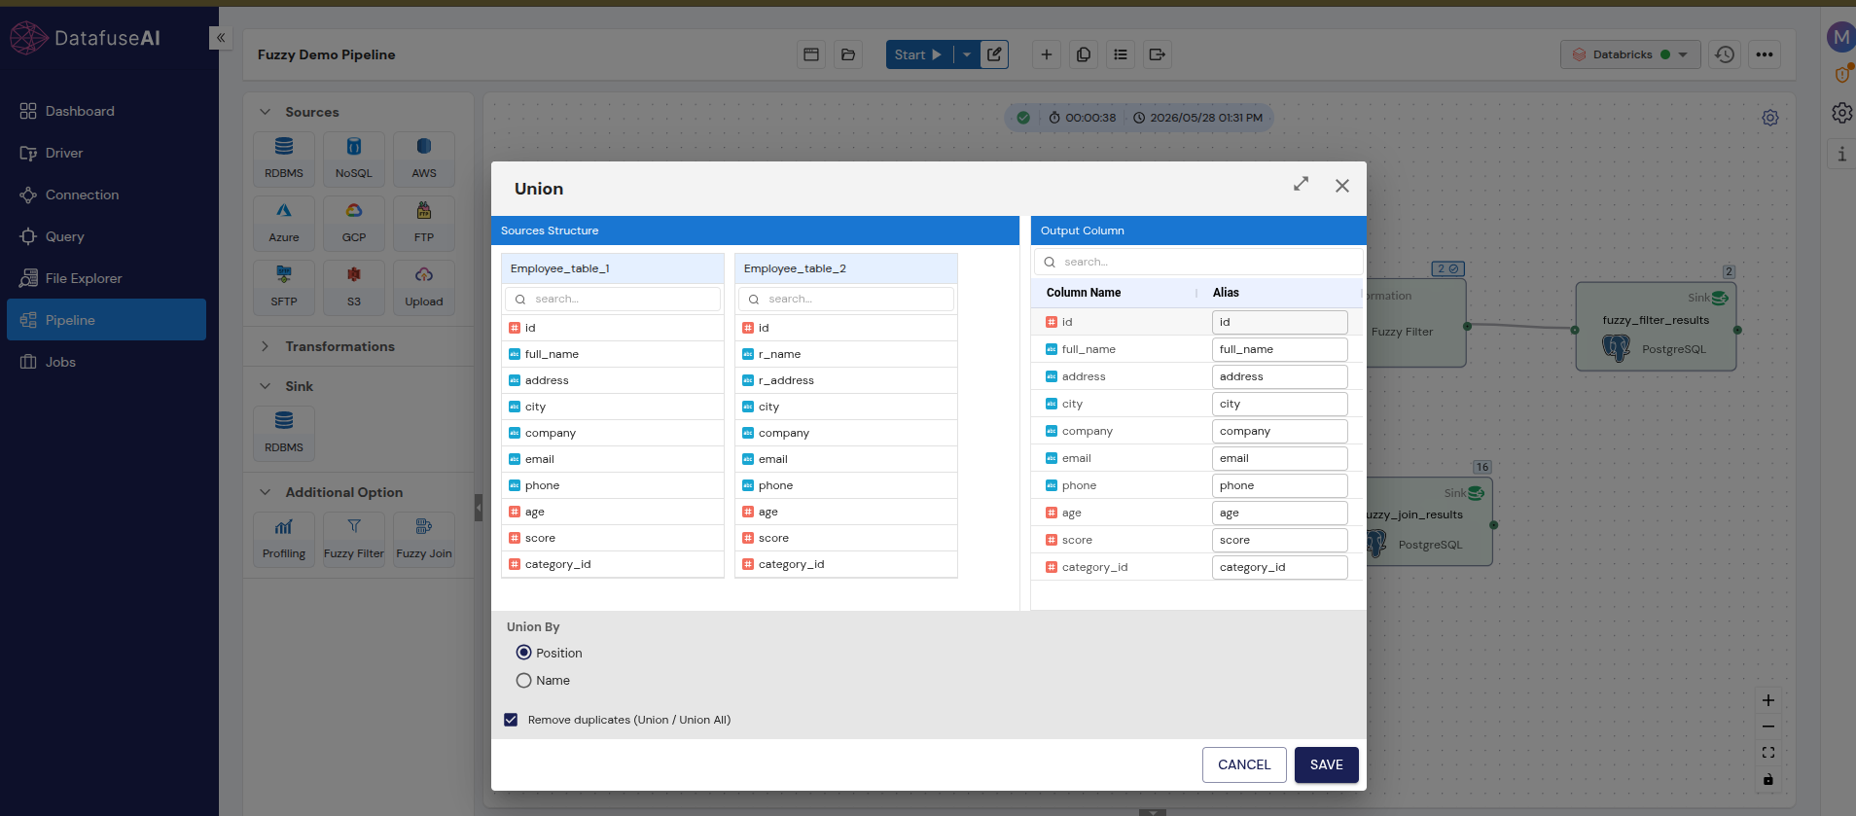
Task: Open the Start button dropdown arrow
Action: [967, 54]
